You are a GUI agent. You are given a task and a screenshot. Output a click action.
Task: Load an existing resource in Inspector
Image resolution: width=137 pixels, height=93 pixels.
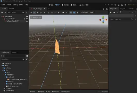point(114,12)
